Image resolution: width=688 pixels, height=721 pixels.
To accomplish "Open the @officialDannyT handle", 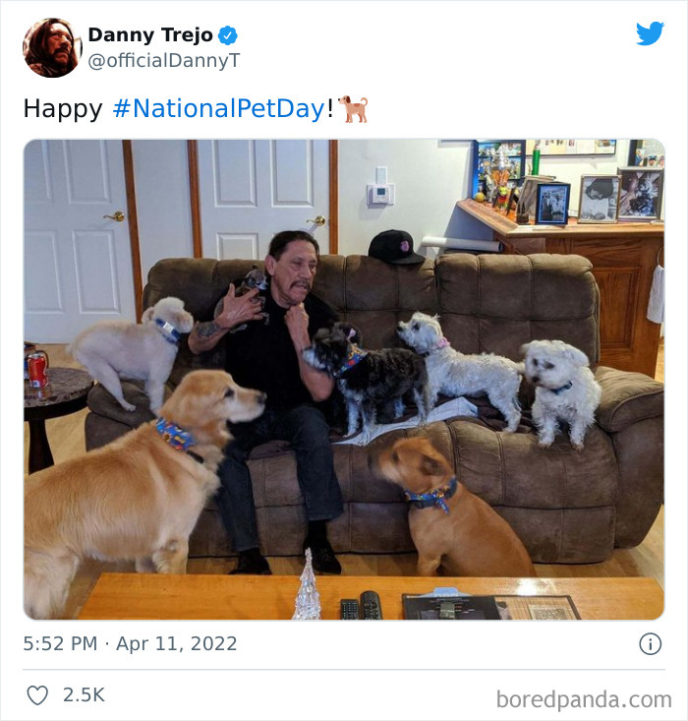I will [x=164, y=60].
